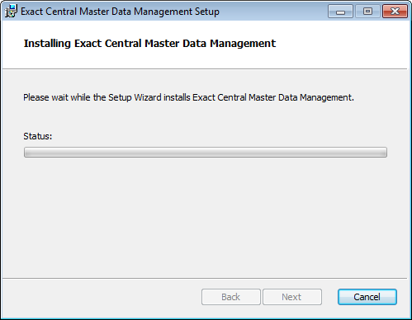Click the empty gray area under the progress bar
The width and height of the screenshot is (412, 320).
[x=206, y=217]
